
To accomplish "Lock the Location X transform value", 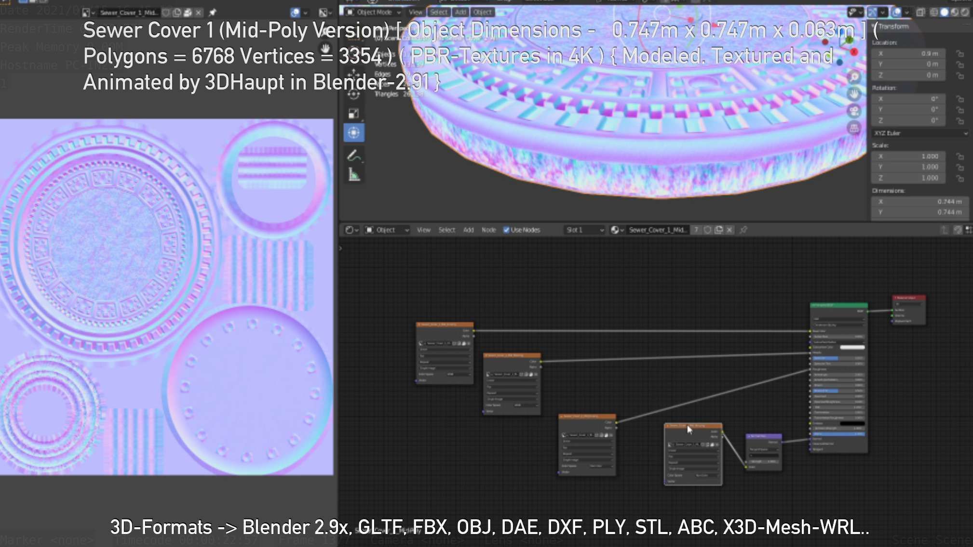I will pyautogui.click(x=960, y=53).
